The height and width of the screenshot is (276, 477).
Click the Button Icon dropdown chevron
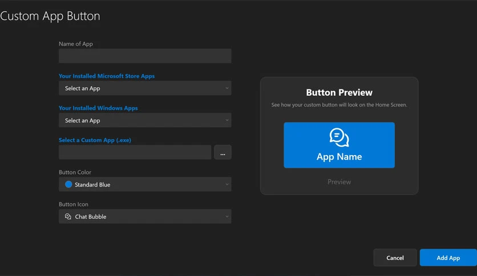227,217
